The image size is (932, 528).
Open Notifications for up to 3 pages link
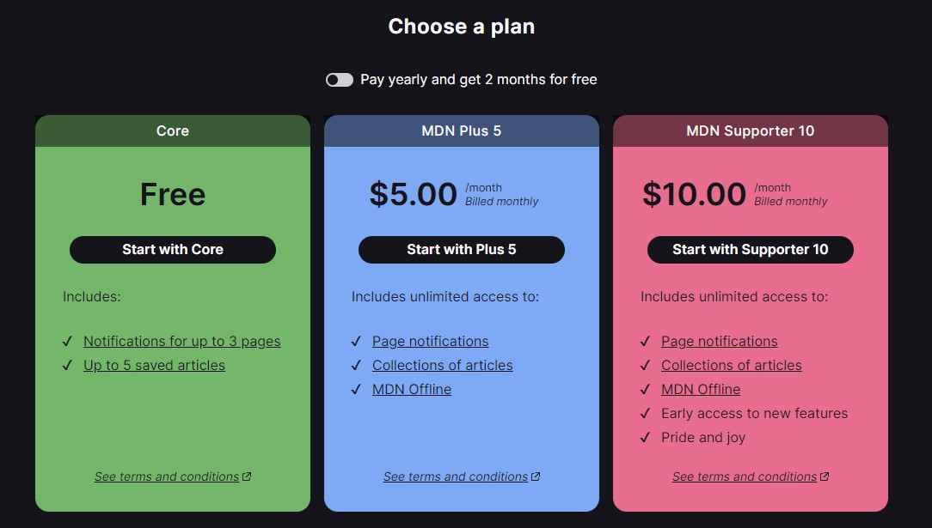(181, 342)
